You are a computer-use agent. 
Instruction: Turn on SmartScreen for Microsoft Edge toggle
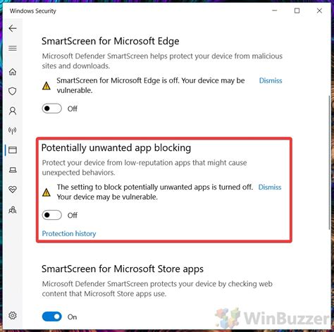[x=52, y=109]
